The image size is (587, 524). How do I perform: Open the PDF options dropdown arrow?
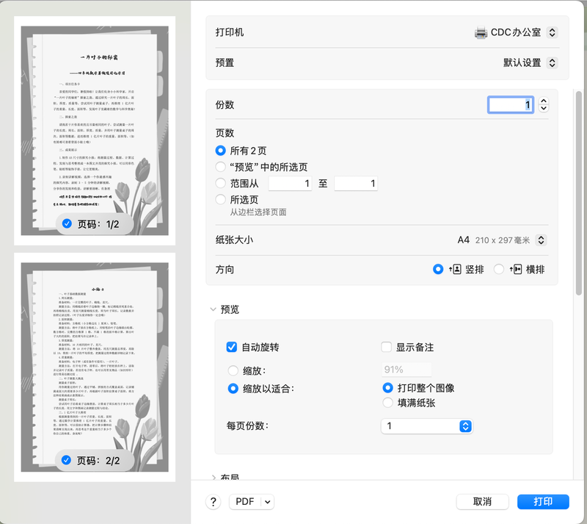coord(267,502)
